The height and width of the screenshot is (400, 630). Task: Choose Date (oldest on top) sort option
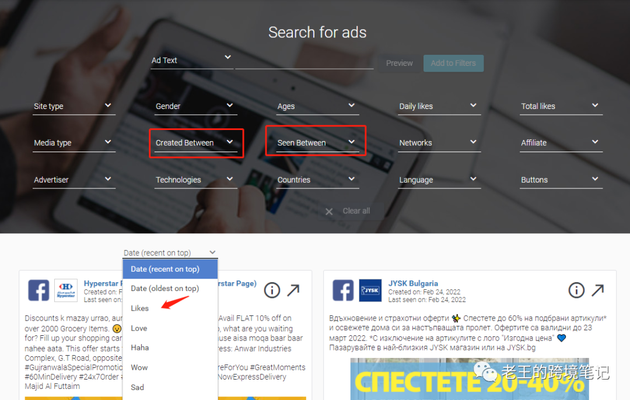pos(164,289)
